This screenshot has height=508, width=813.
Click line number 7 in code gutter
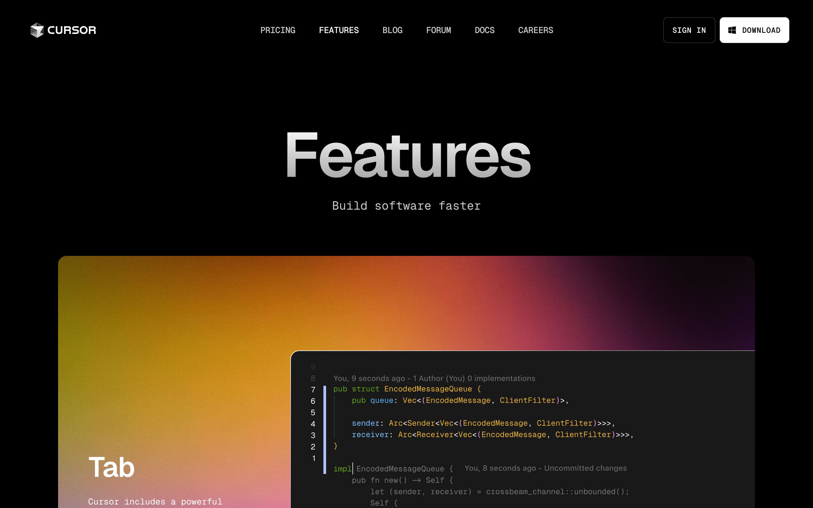(x=313, y=390)
